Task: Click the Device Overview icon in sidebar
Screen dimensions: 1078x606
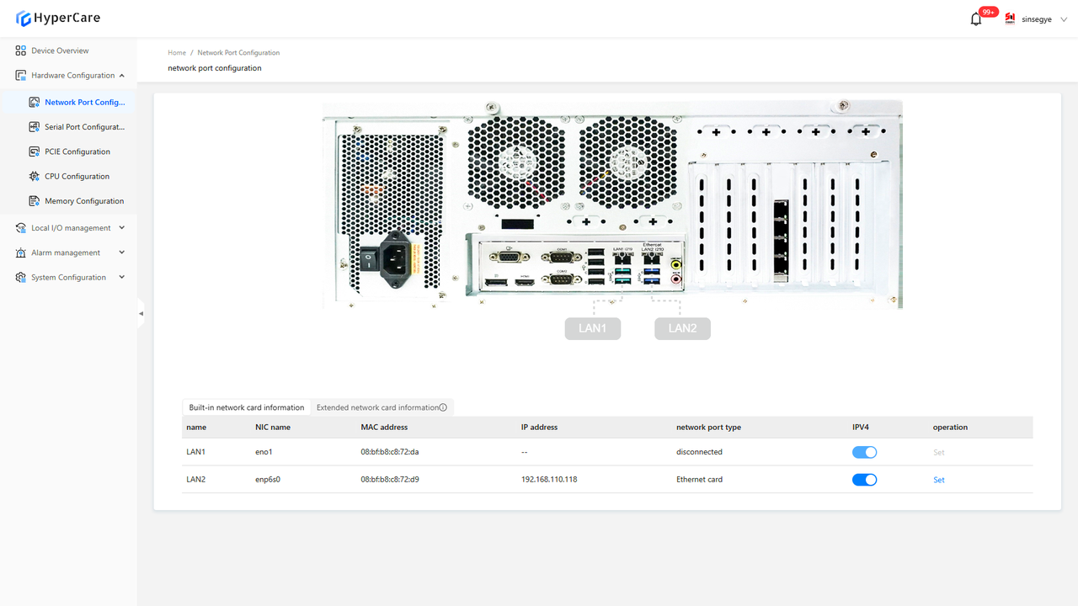Action: (21, 50)
